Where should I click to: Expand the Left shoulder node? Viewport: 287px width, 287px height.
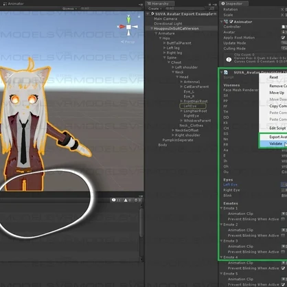tap(173, 67)
